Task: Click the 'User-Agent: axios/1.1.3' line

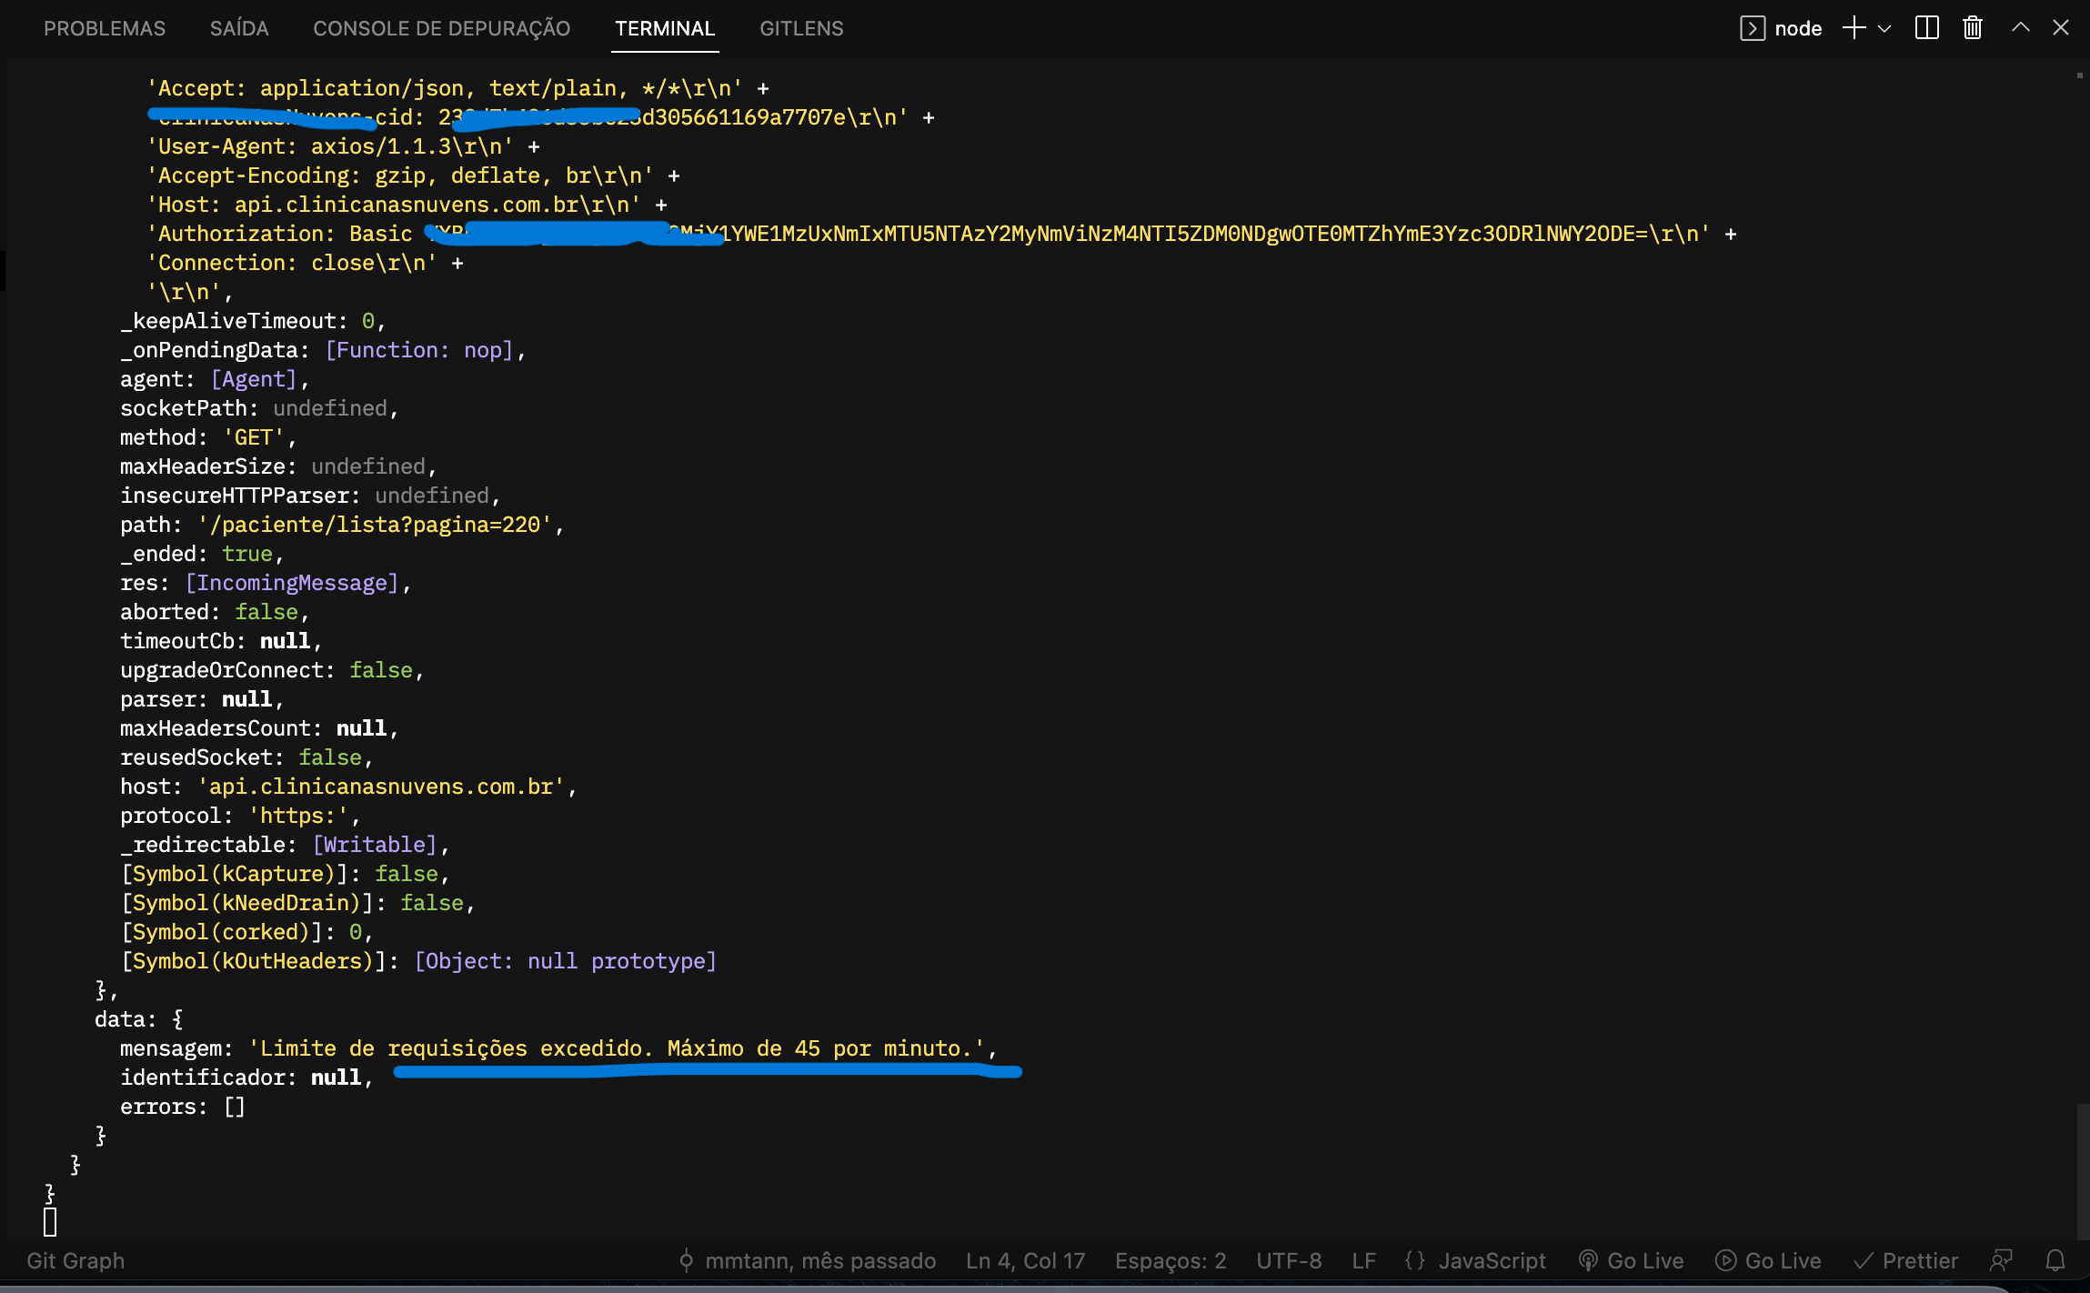Action: pos(344,146)
